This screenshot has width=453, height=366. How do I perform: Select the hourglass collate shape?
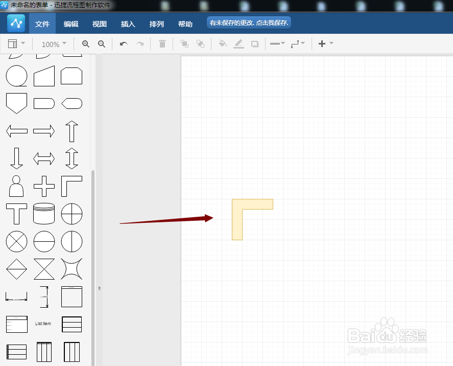pyautogui.click(x=44, y=269)
